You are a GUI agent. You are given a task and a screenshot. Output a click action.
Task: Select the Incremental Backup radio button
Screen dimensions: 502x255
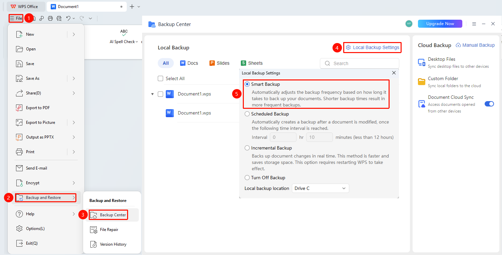pos(247,148)
